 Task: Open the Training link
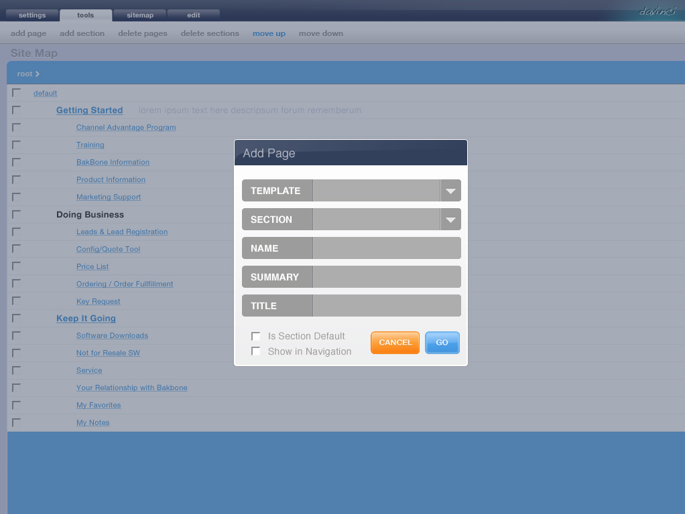pos(90,145)
